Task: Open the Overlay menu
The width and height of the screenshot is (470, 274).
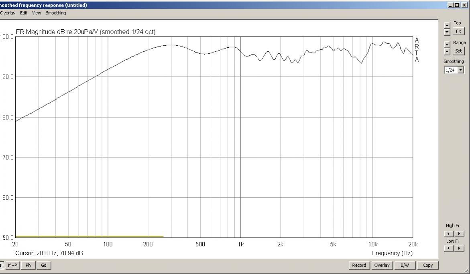Action: (x=8, y=13)
